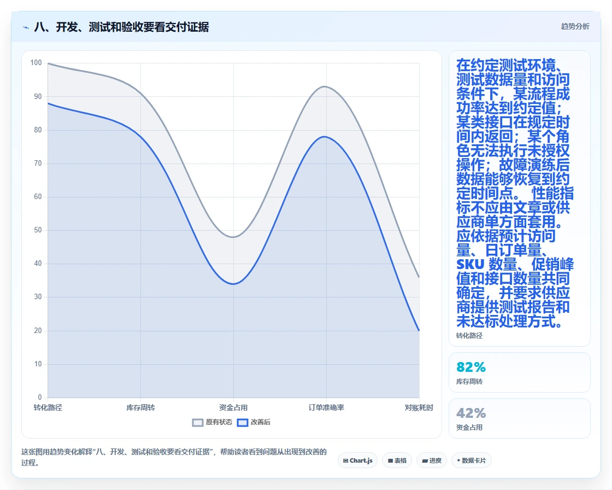Screen dimensions: 612x490
Task: Click the 表格 pill square icon
Action: pos(390,460)
